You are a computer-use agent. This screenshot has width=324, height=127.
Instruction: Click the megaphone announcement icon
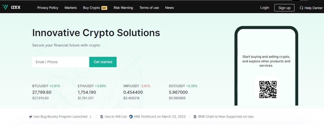tap(31, 117)
